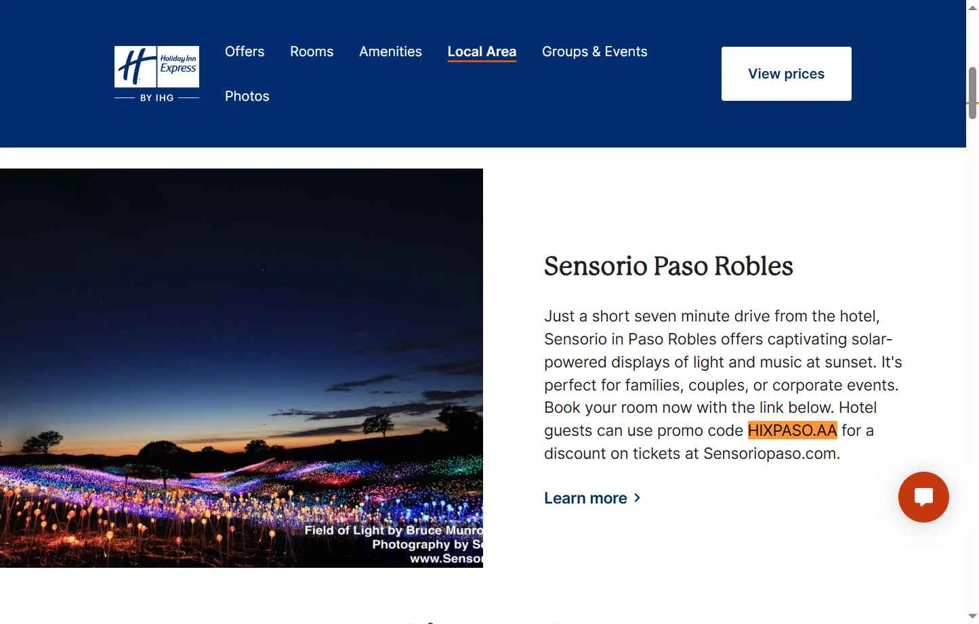Select the Local Area tab
The height and width of the screenshot is (624, 979).
[482, 51]
